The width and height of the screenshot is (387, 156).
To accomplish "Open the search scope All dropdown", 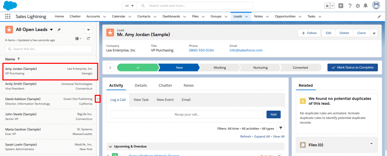I will [x=129, y=6].
